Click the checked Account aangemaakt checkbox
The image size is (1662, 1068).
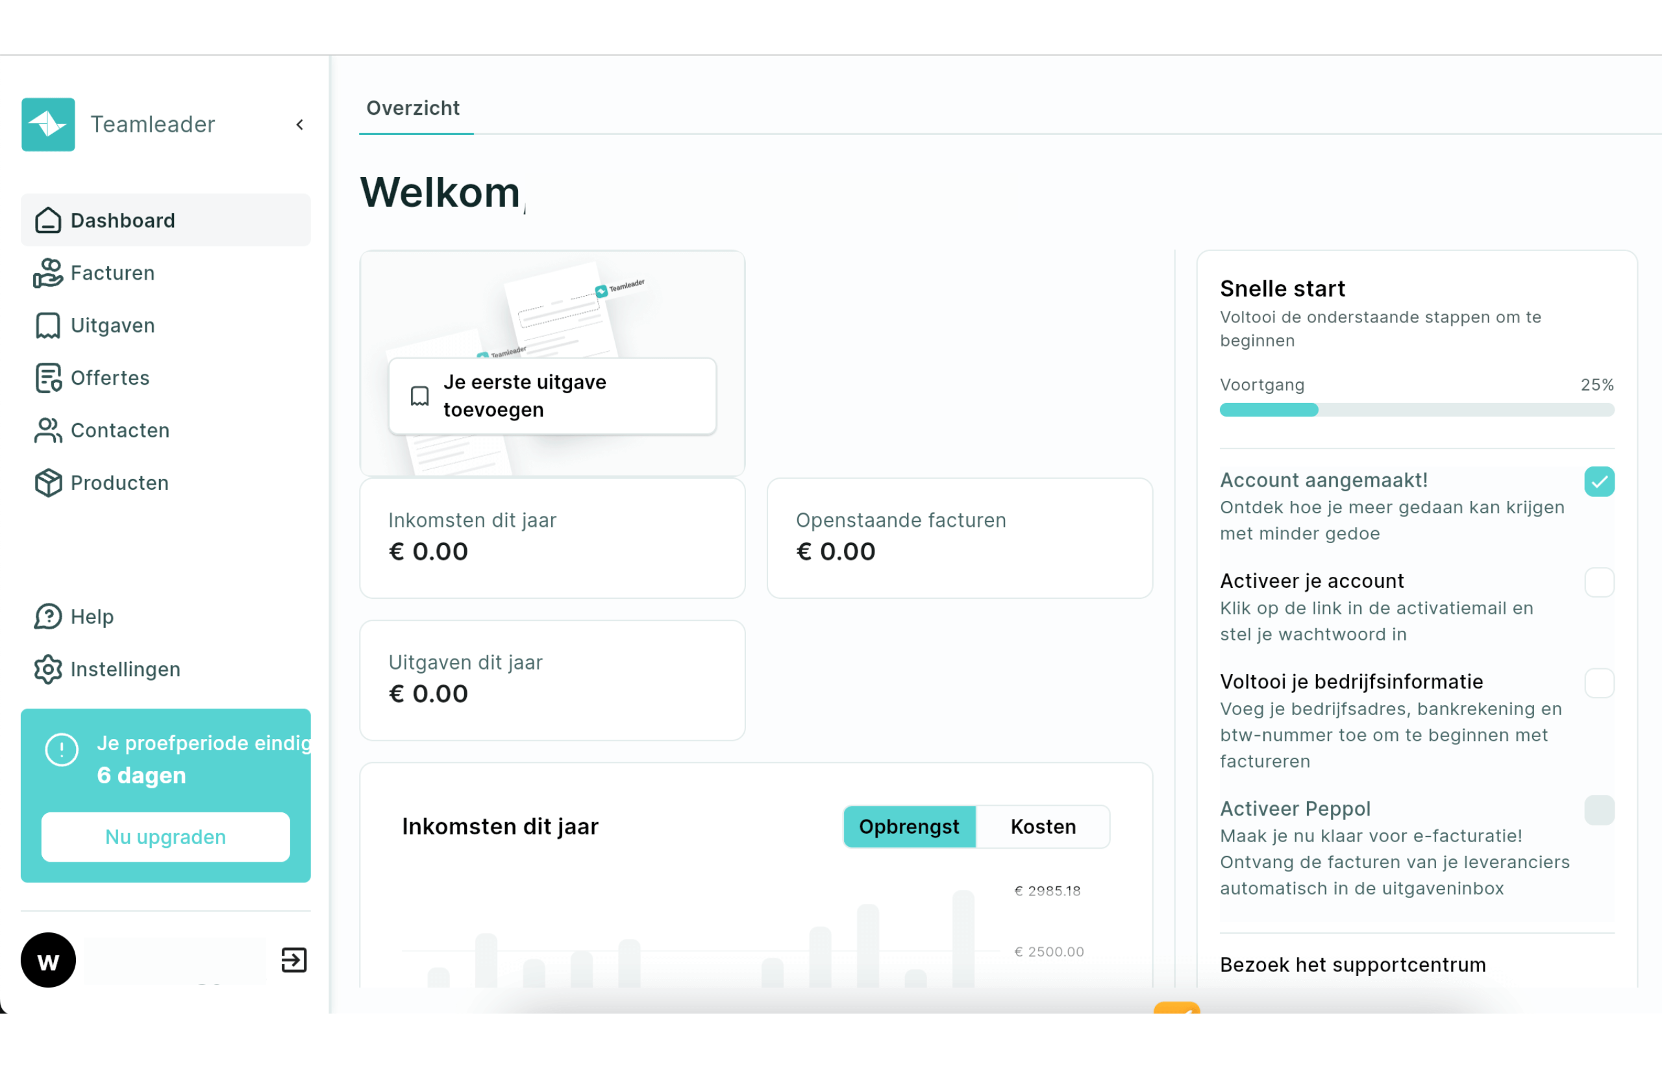point(1599,482)
